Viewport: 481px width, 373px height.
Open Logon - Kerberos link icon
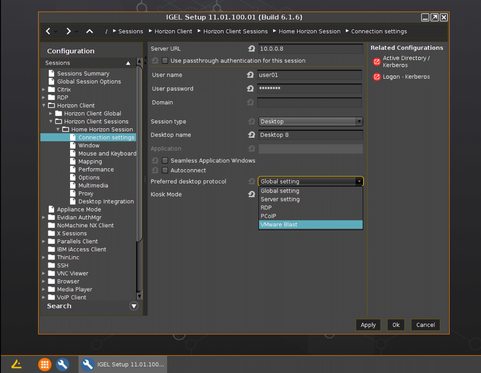click(x=377, y=77)
